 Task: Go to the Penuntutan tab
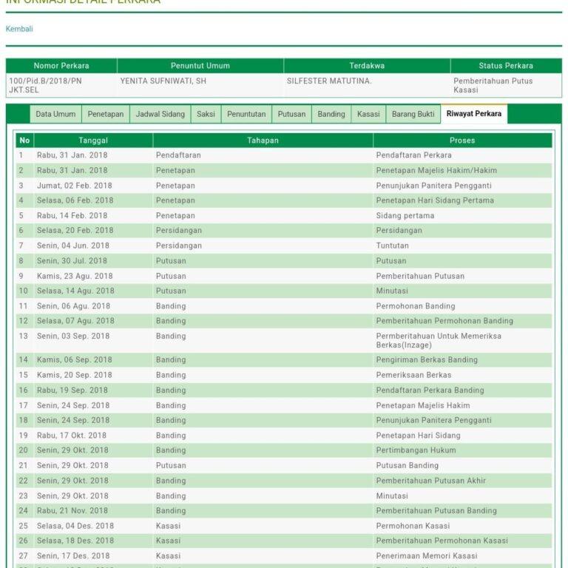tap(246, 115)
